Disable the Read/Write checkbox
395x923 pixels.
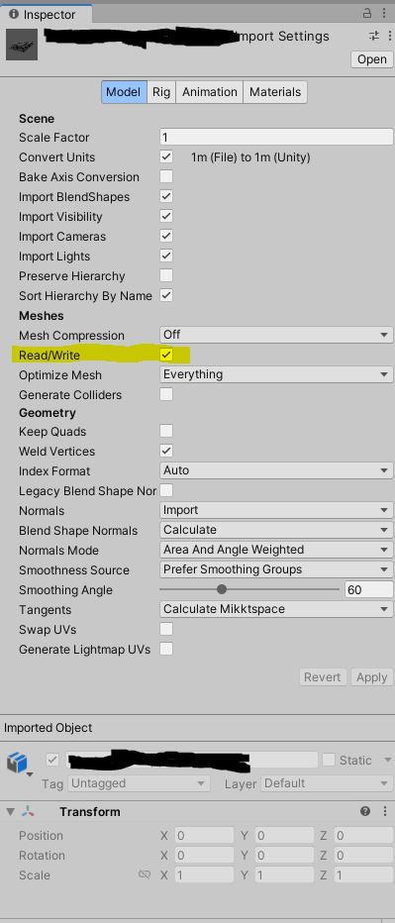[x=166, y=355]
